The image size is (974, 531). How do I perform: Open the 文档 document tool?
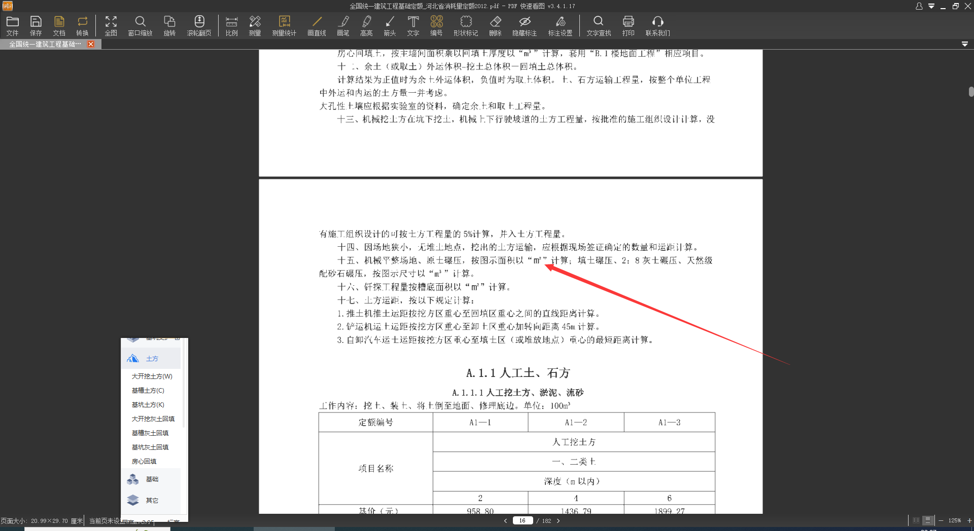pos(59,25)
